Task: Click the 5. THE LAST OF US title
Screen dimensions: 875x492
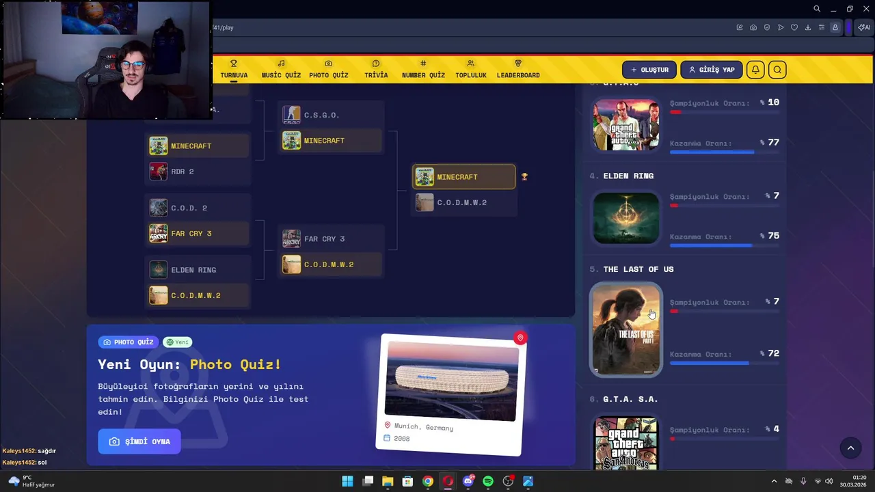Action: (632, 269)
